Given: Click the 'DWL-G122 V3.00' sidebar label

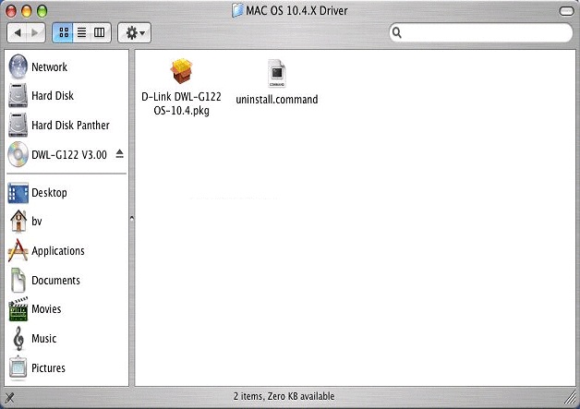Looking at the screenshot, I should coord(69,154).
